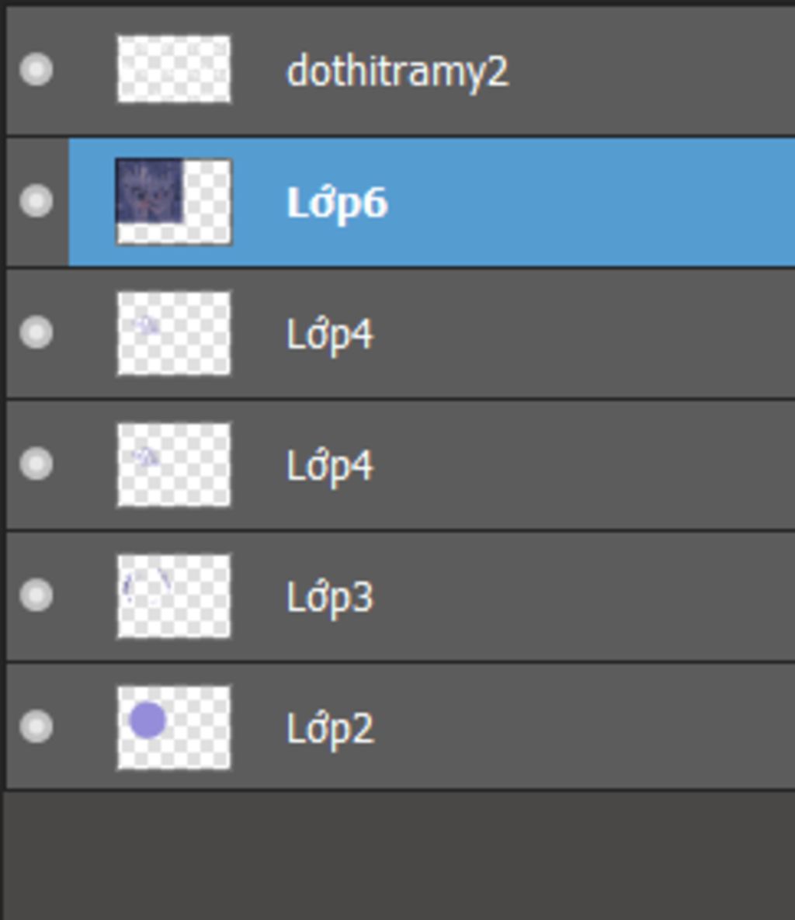This screenshot has height=920, width=795.
Task: Hide the Lớp4 layer directly below Lớp6
Action: pos(36,332)
